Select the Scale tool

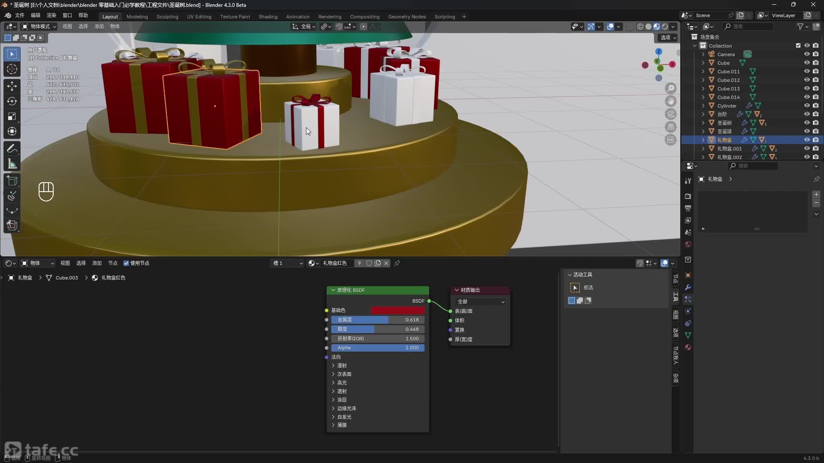pyautogui.click(x=12, y=117)
